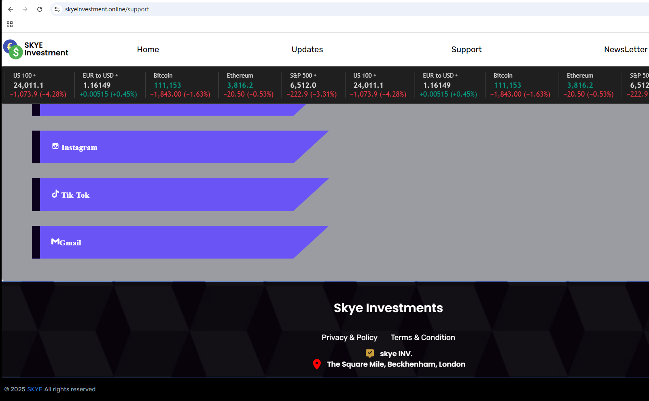Click the Instagram camera icon

tap(55, 146)
